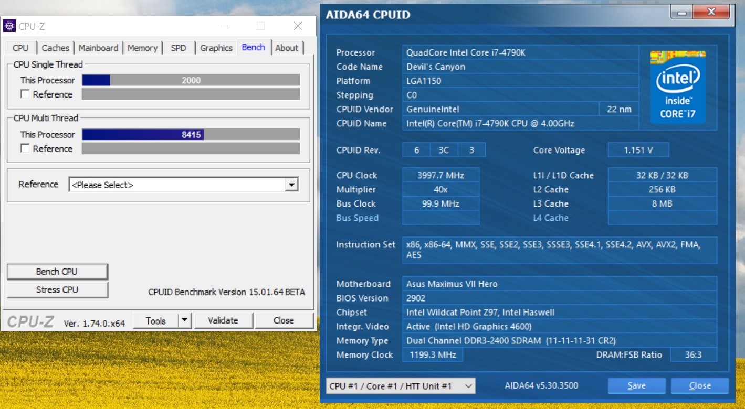This screenshot has height=409, width=745.
Task: Click the Bus Speed link label
Action: pyautogui.click(x=357, y=218)
